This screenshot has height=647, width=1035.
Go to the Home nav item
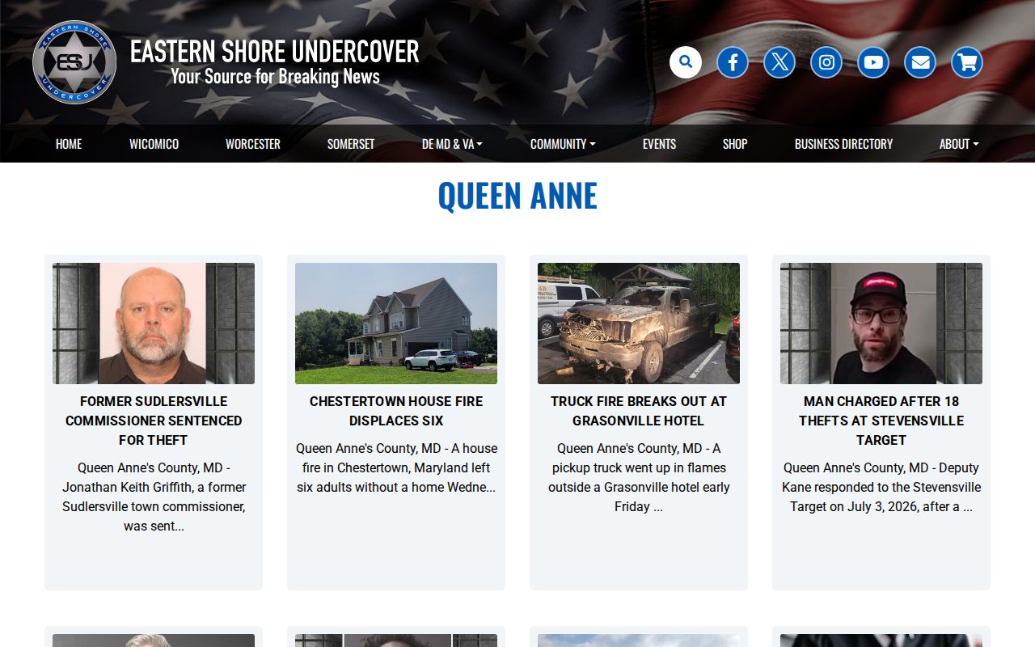coord(69,144)
